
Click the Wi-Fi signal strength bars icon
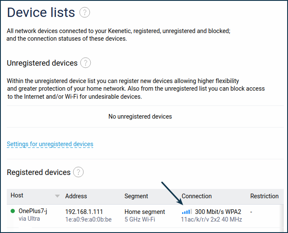pyautogui.click(x=187, y=212)
